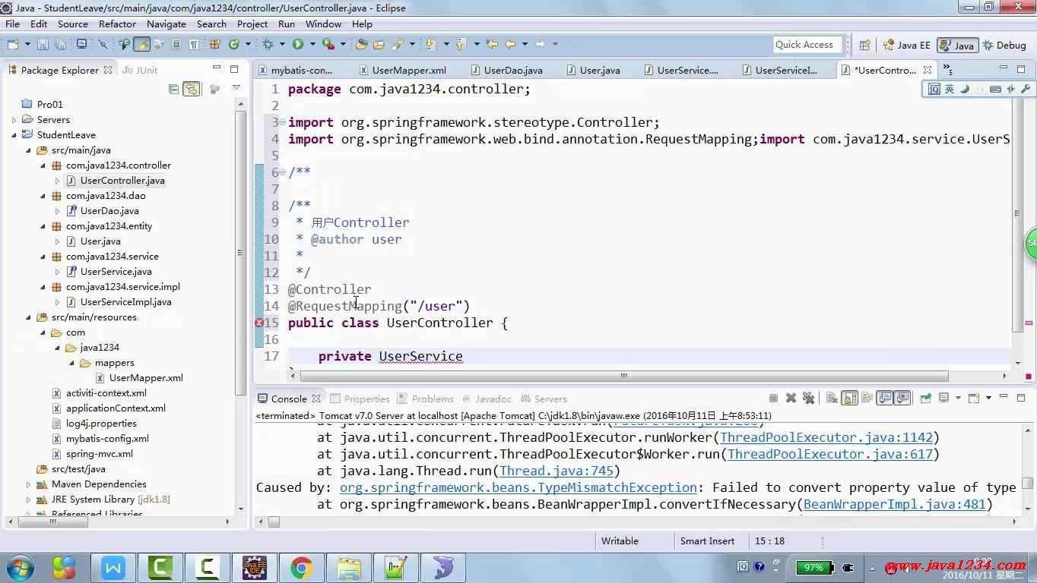Switch to the Debug perspective

coord(1004,45)
